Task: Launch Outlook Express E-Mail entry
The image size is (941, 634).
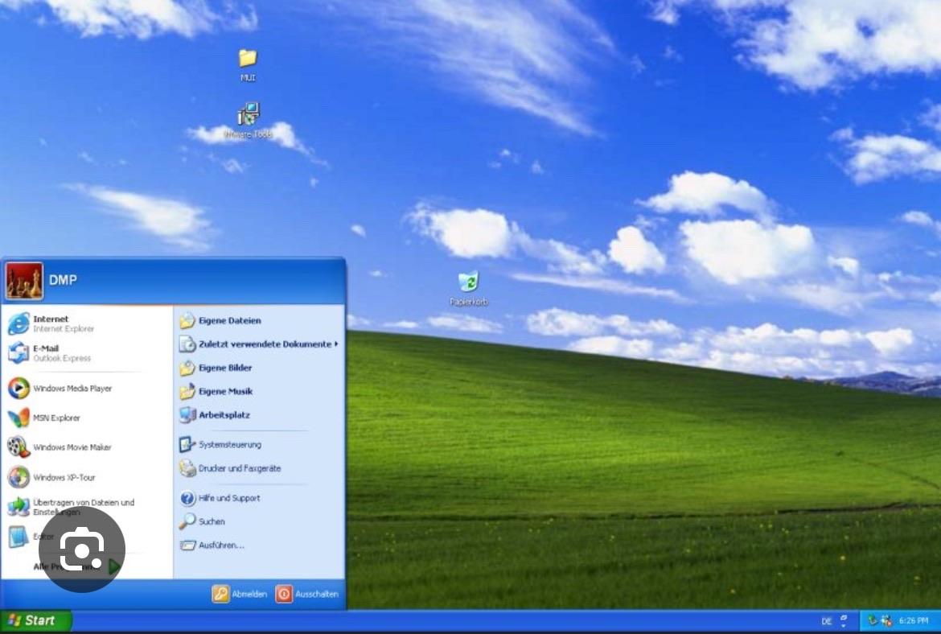Action: [x=87, y=353]
